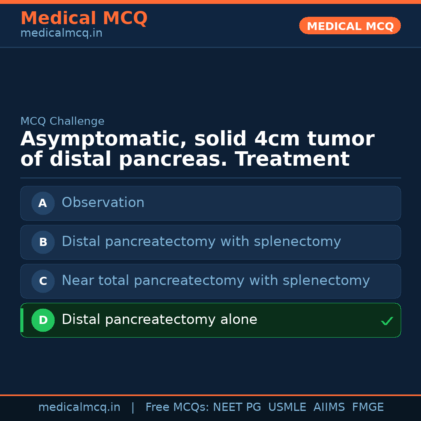Click the question text about pancreas tumor
This screenshot has height=421, width=421.
(x=197, y=149)
